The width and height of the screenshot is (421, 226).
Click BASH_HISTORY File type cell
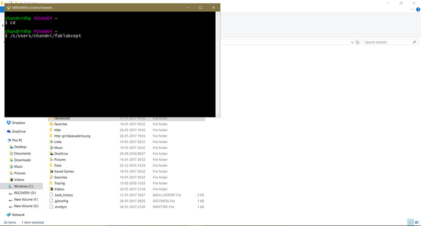(167, 195)
